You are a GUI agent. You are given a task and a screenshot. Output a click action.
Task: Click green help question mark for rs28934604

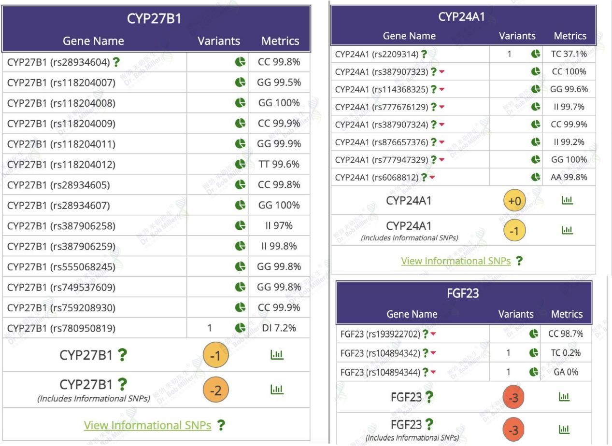pyautogui.click(x=116, y=62)
